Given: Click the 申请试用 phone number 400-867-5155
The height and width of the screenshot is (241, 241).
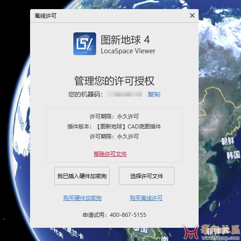Looking at the screenshot, I should 128,215.
